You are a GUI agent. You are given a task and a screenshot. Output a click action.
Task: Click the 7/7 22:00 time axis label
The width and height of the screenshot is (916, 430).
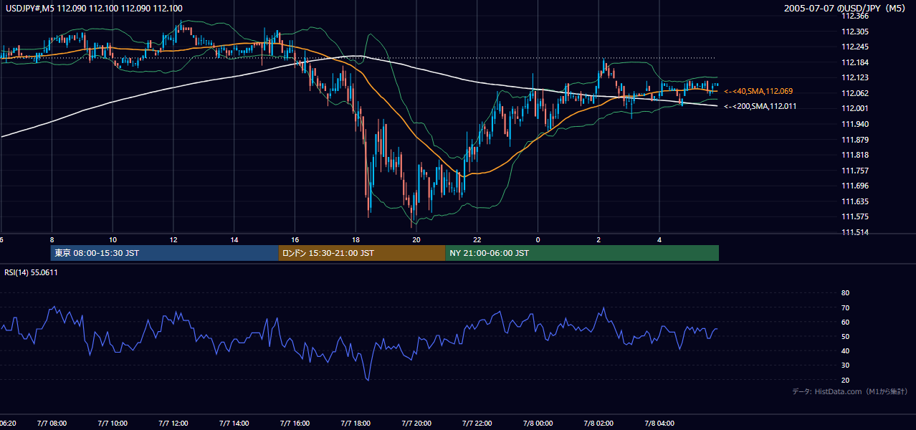coord(477,424)
